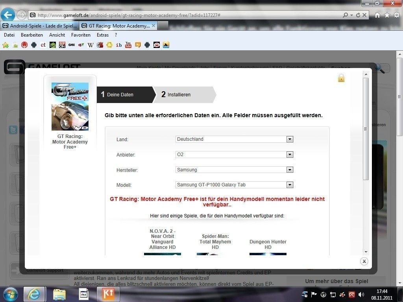Open the Anbieter dropdown showing O2

coord(234,155)
